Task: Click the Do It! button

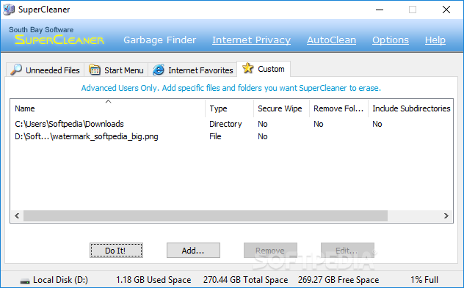Action: coord(116,251)
